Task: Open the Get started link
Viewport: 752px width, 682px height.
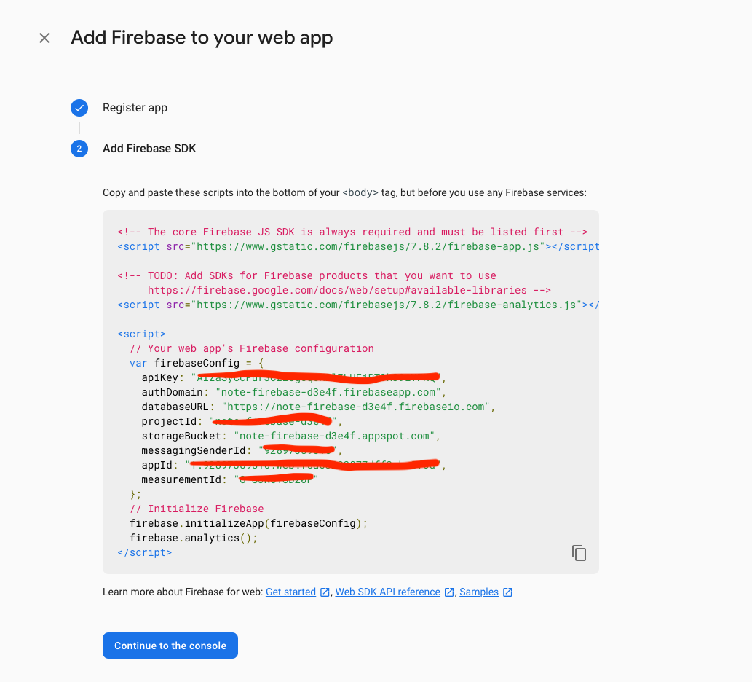Action: pos(290,592)
